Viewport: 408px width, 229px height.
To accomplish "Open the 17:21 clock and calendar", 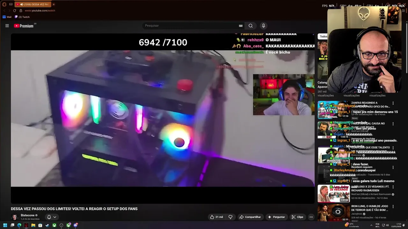I will [x=397, y=225].
